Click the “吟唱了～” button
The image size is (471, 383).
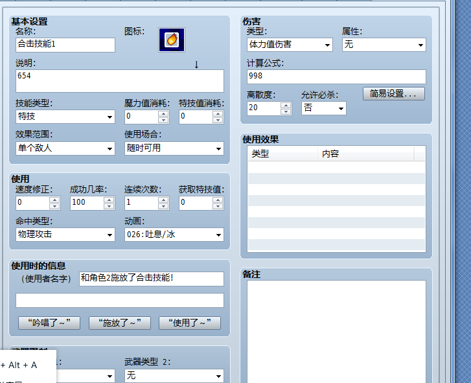pos(49,323)
